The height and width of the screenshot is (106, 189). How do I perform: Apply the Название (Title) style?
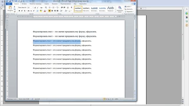point(110,9)
